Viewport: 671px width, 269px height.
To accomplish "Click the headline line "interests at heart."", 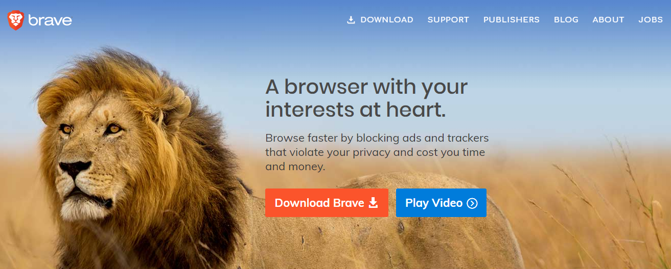I will click(x=356, y=111).
